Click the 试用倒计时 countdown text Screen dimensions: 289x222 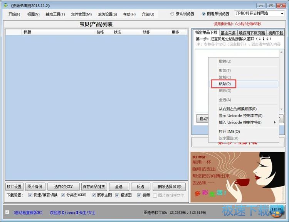[237, 24]
